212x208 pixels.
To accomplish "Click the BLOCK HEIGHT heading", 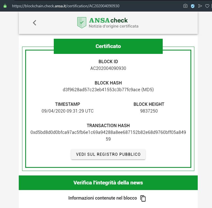I will [149, 104].
